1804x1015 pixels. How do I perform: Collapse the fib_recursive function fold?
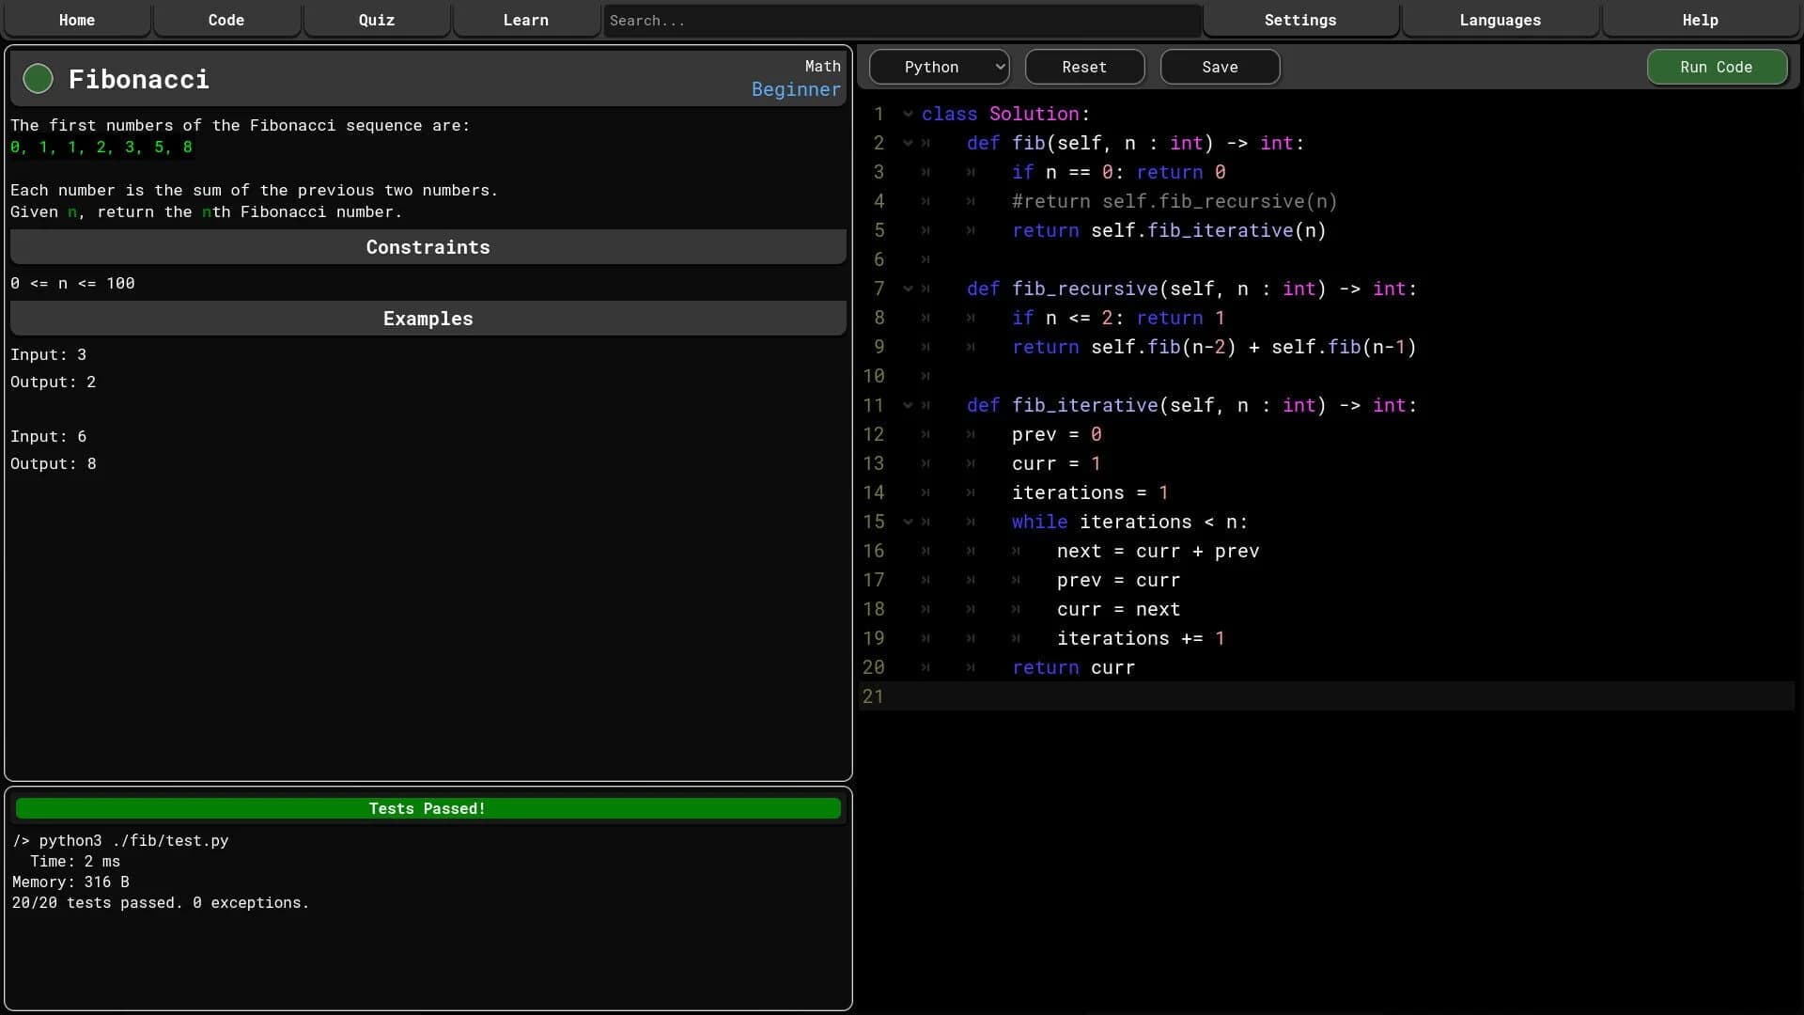click(907, 289)
